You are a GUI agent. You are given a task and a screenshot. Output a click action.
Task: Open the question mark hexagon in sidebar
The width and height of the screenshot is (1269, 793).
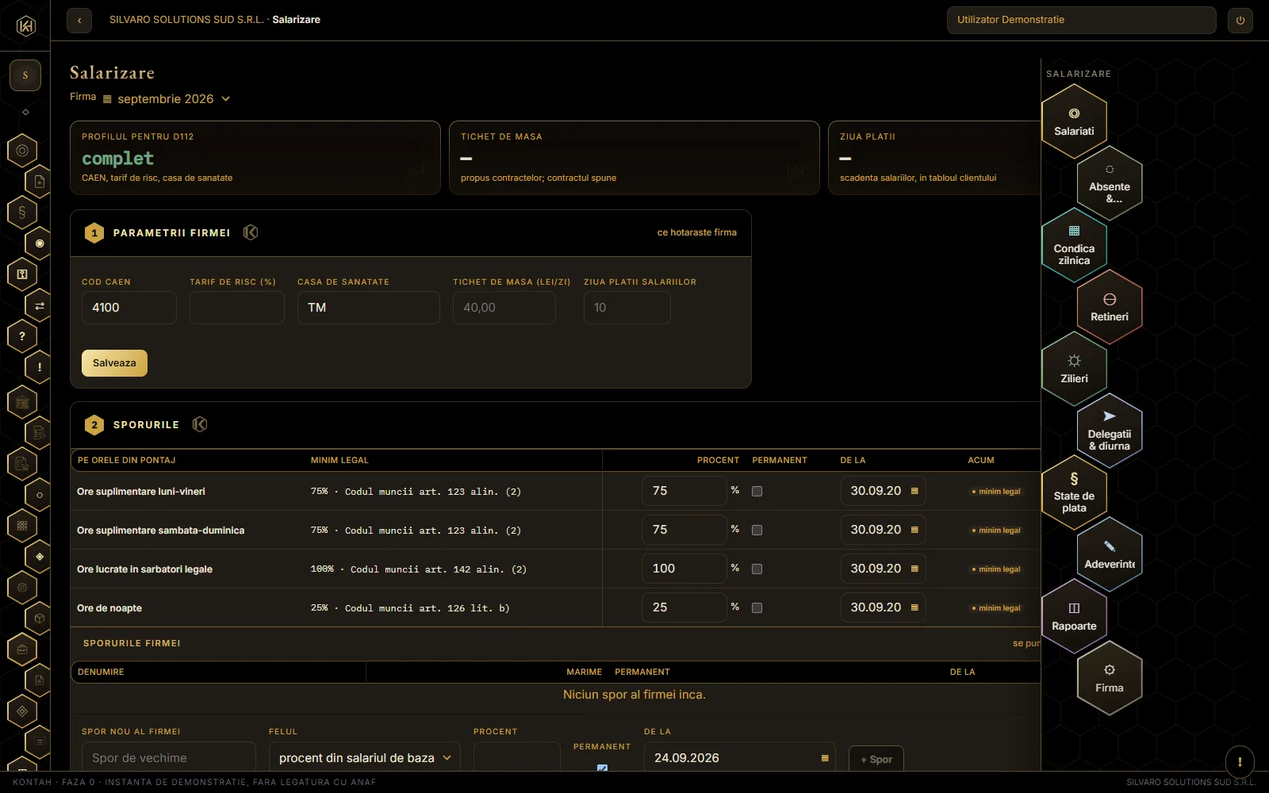(x=22, y=336)
